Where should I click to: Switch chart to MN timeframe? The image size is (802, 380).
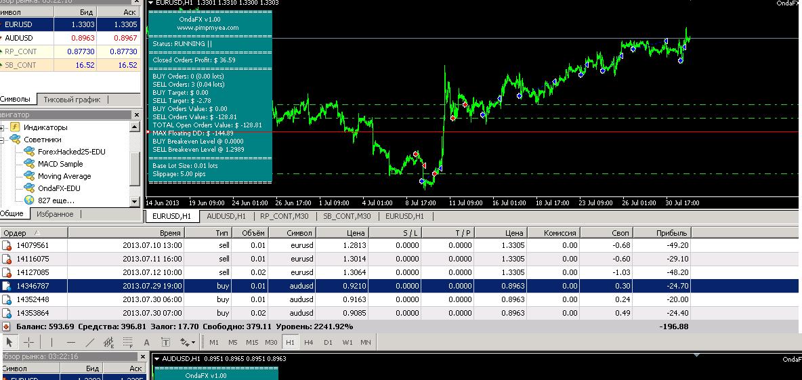pos(365,342)
